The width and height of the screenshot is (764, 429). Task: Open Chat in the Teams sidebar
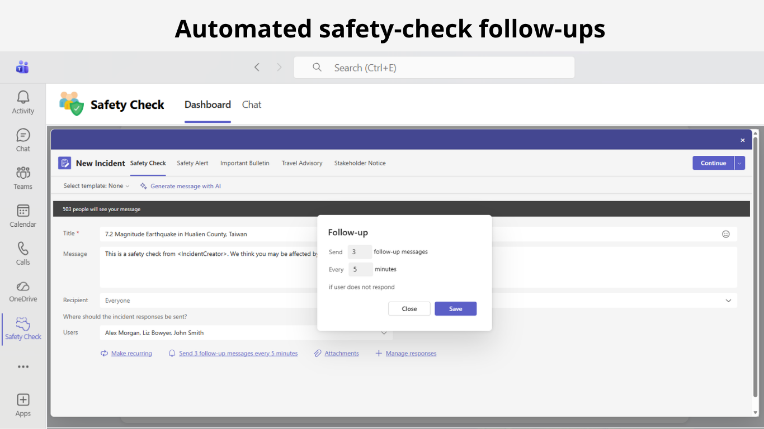click(23, 140)
